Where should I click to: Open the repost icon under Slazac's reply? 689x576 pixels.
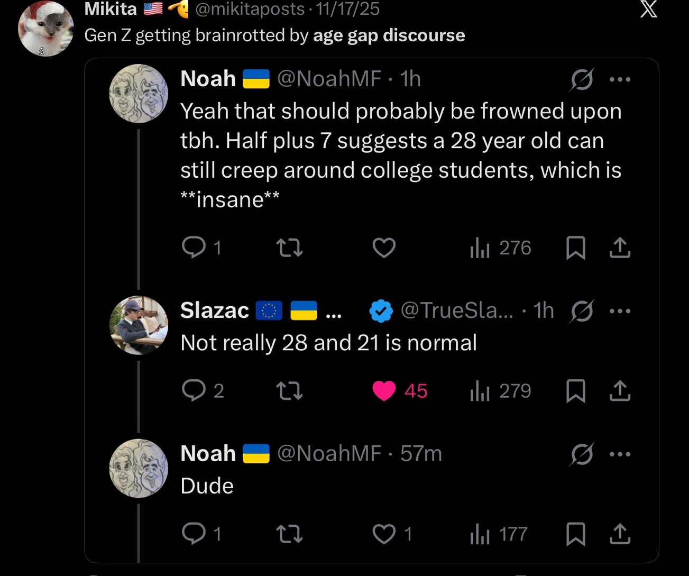(x=289, y=391)
